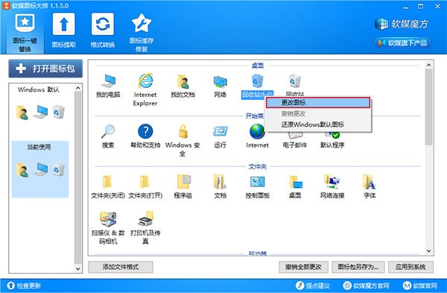Click icon pack list scroll down arrow
The height and width of the screenshot is (293, 447).
point(77,268)
